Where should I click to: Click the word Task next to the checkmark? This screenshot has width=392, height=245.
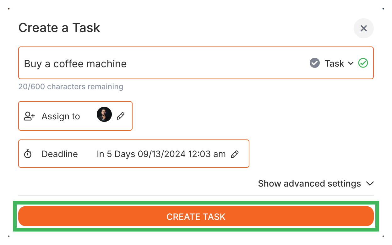click(334, 63)
